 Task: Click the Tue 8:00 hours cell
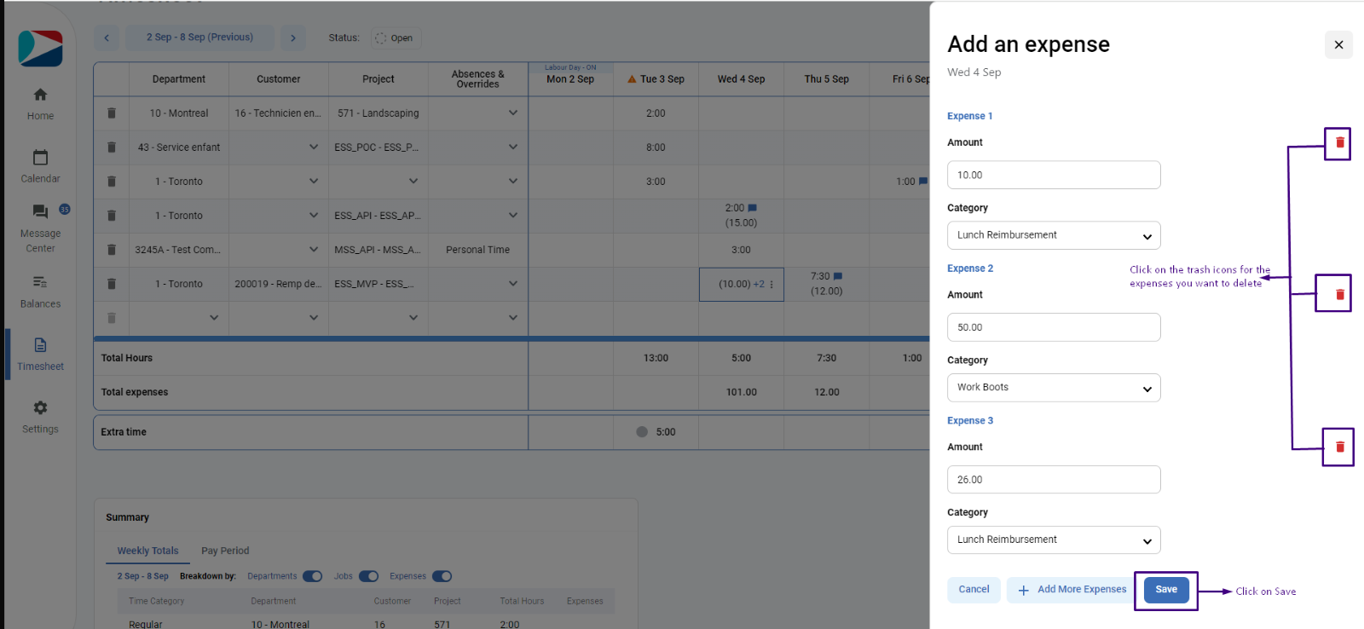click(656, 147)
